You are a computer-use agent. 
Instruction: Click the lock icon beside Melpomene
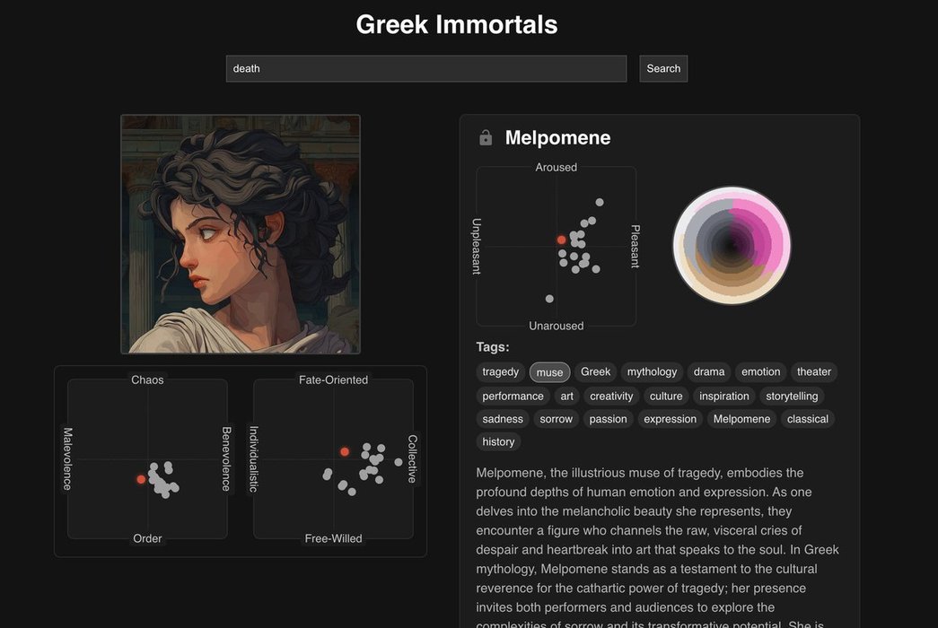point(486,138)
